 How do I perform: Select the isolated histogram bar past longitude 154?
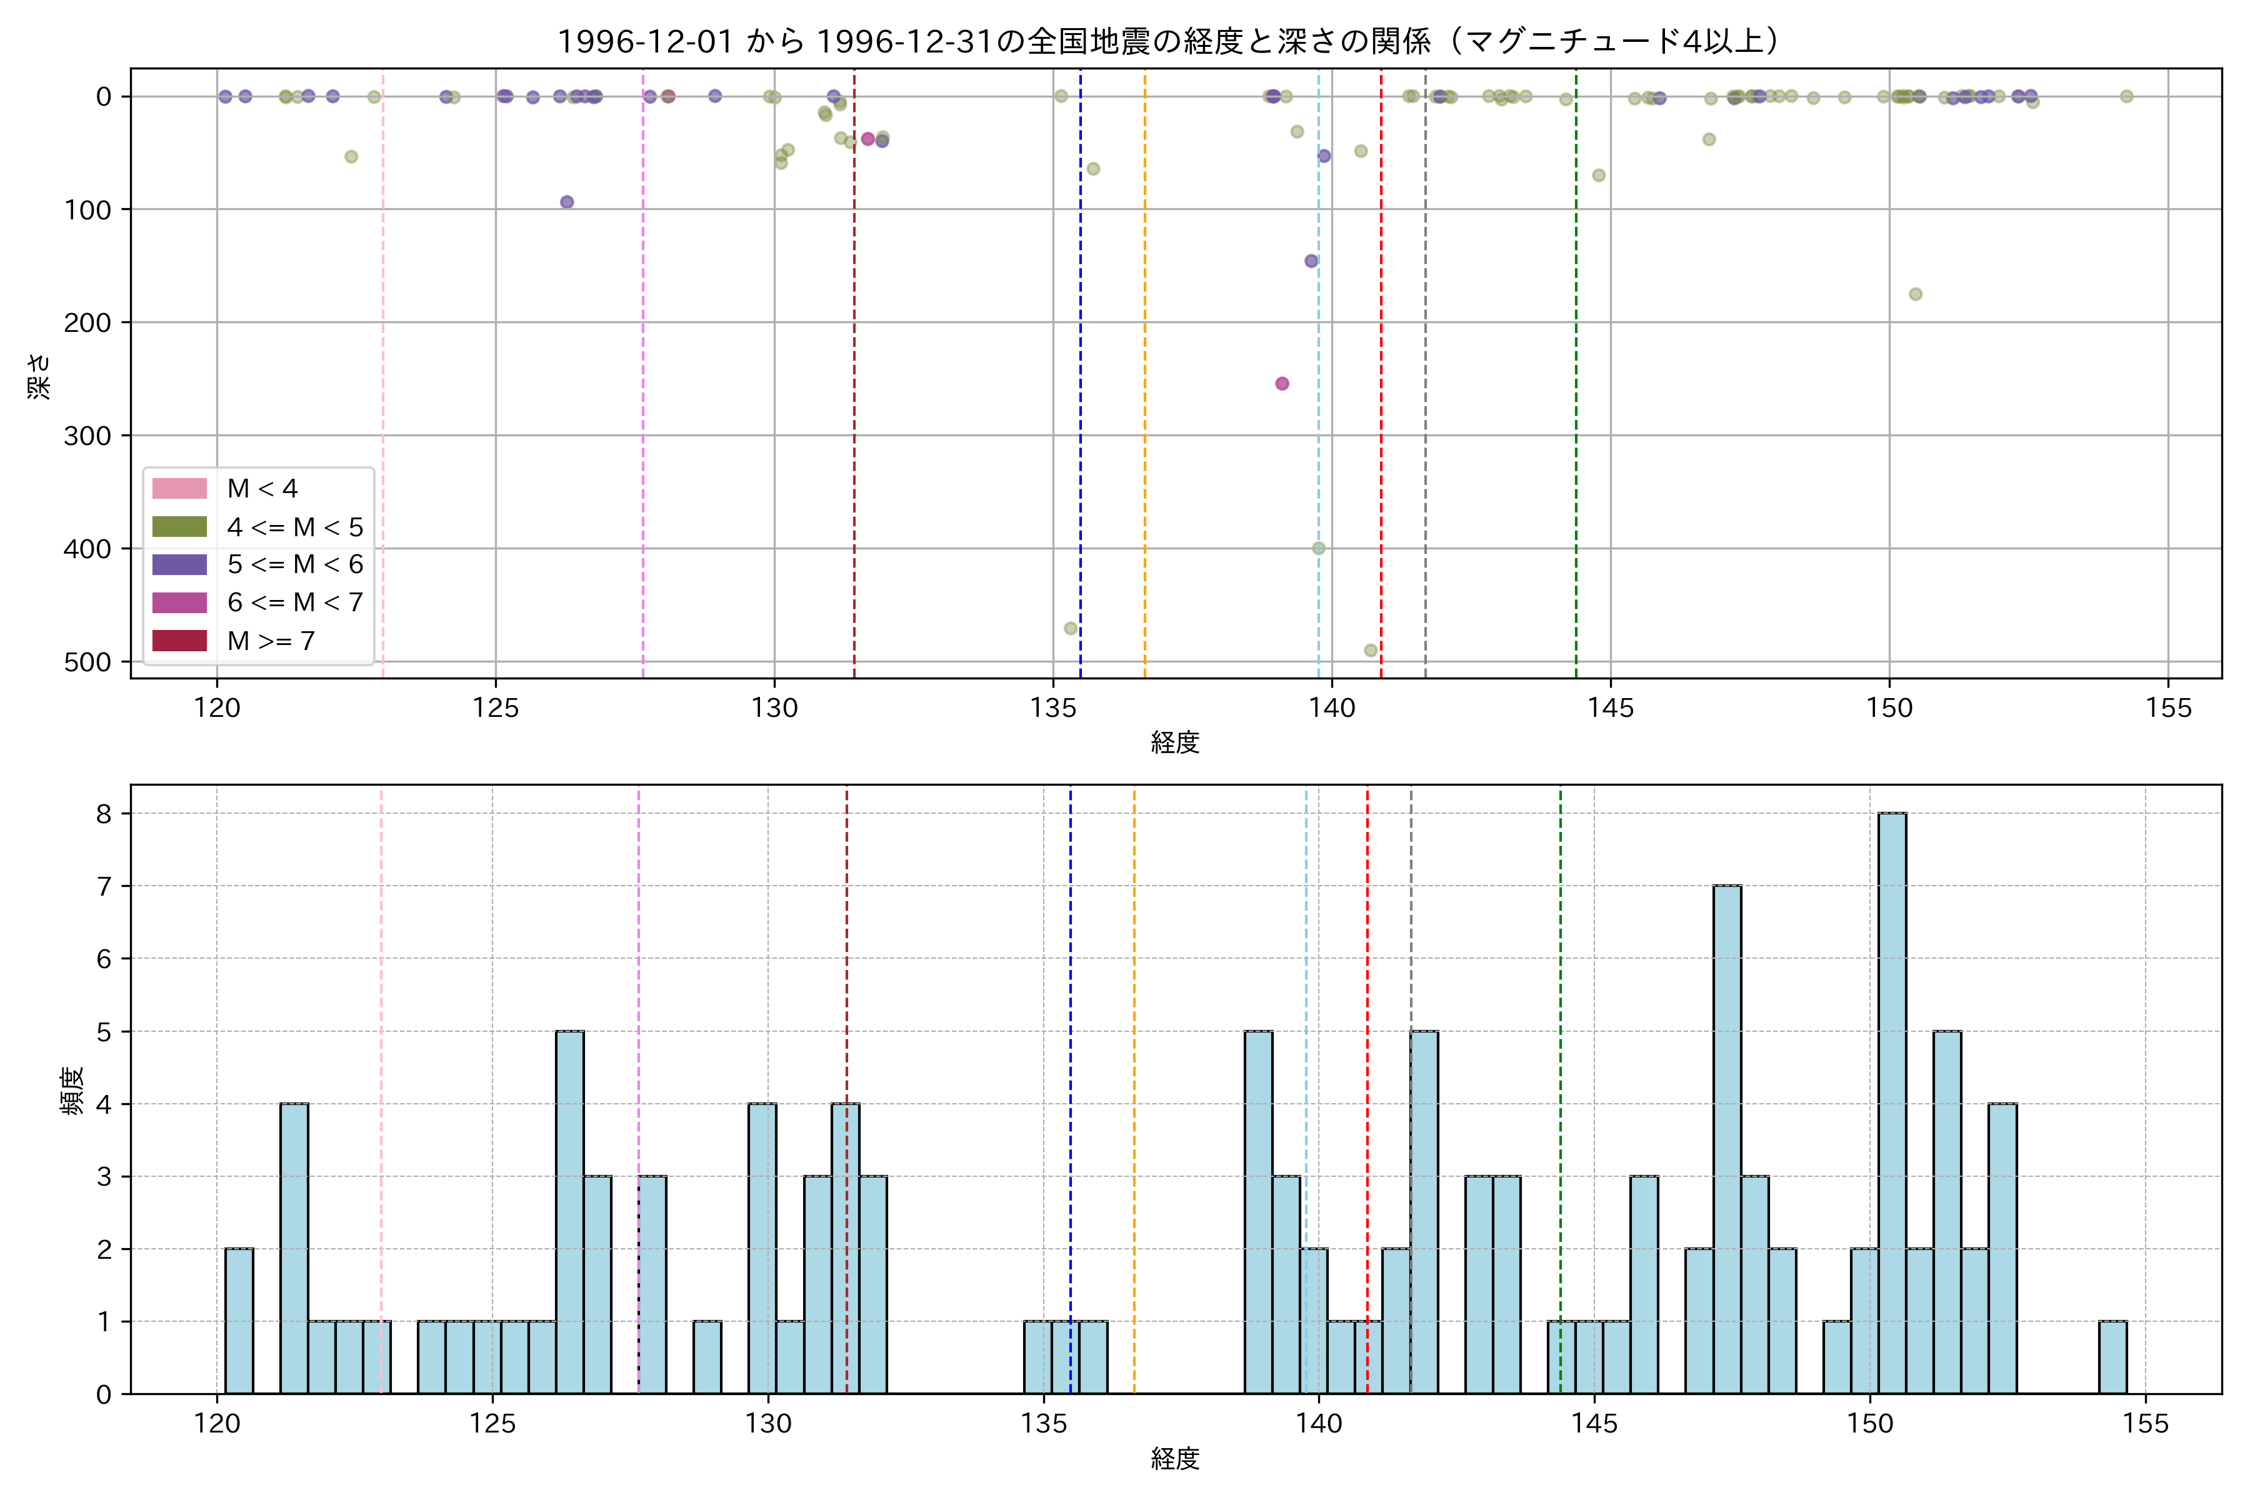[2113, 1357]
